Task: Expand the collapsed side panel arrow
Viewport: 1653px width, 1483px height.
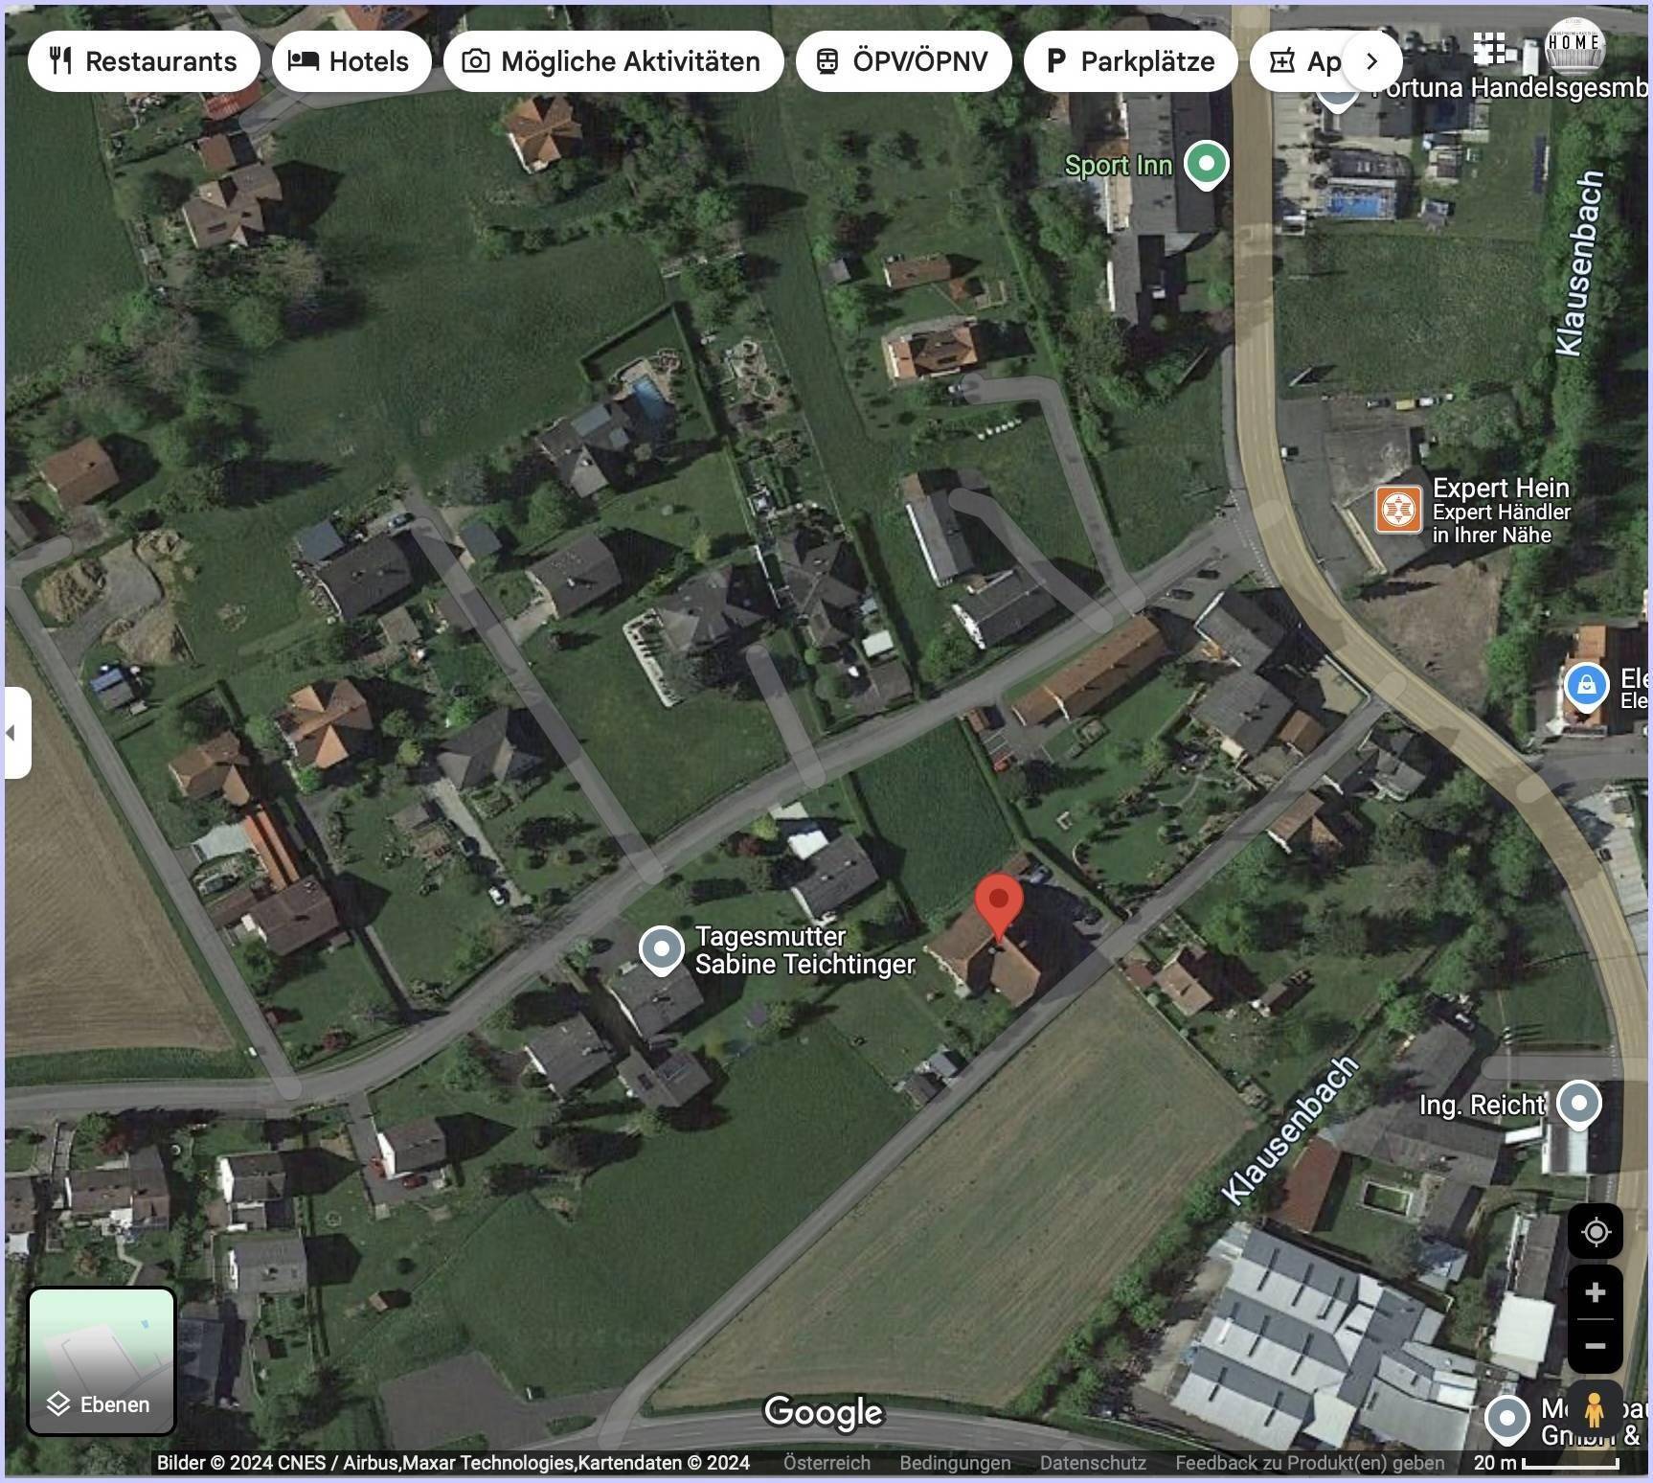Action: (16, 733)
